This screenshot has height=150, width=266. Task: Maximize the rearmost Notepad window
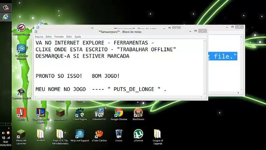232,27
